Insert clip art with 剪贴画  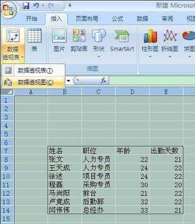pos(79,40)
